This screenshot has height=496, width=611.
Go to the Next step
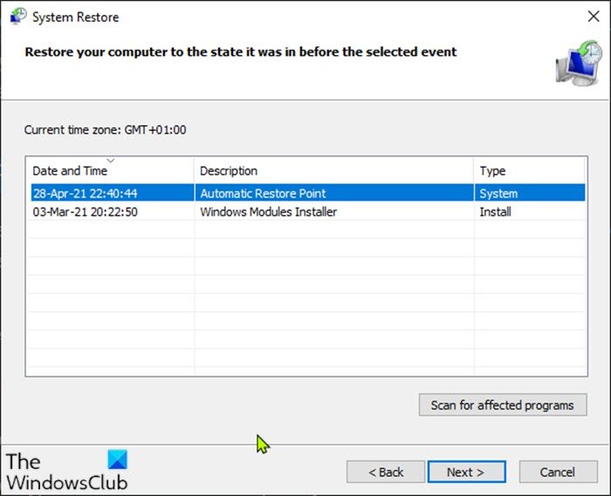pyautogui.click(x=466, y=472)
